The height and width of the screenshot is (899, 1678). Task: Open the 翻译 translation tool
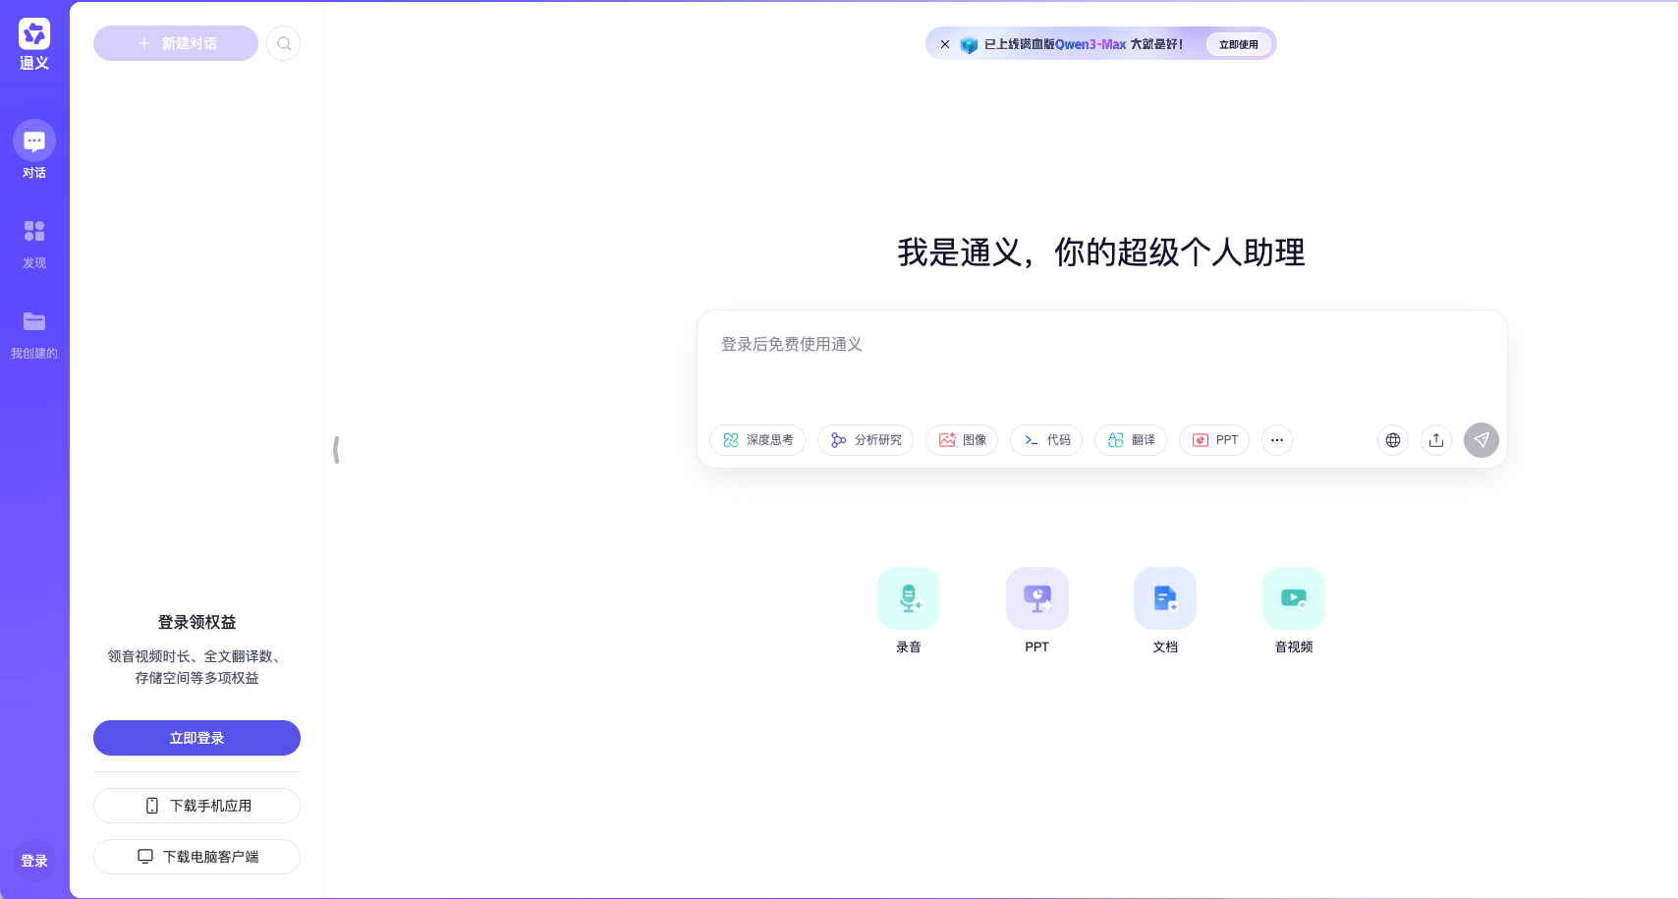(1130, 440)
